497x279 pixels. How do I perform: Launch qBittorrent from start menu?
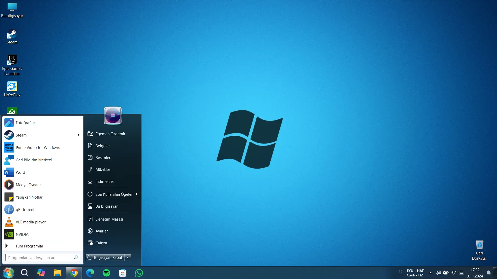pyautogui.click(x=43, y=210)
